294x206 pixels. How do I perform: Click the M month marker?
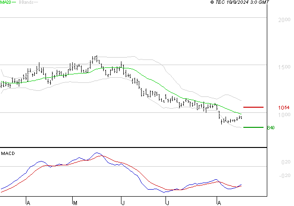point(75,203)
